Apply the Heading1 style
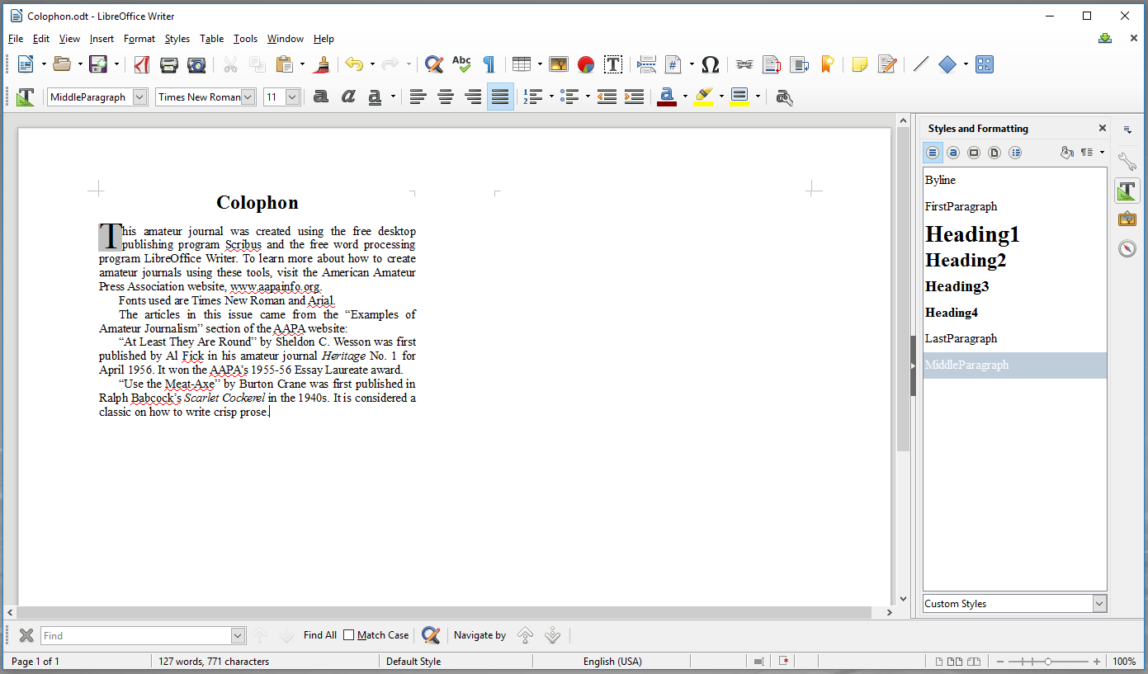1148x674 pixels. 1014,234
